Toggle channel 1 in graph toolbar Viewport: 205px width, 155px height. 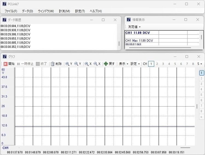tap(151, 64)
